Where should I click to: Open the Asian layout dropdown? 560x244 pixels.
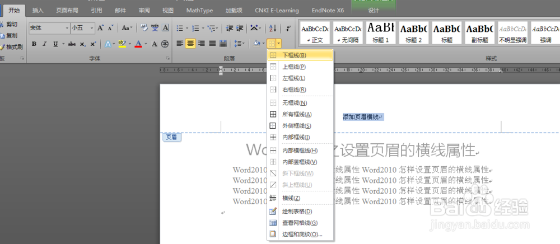255,28
